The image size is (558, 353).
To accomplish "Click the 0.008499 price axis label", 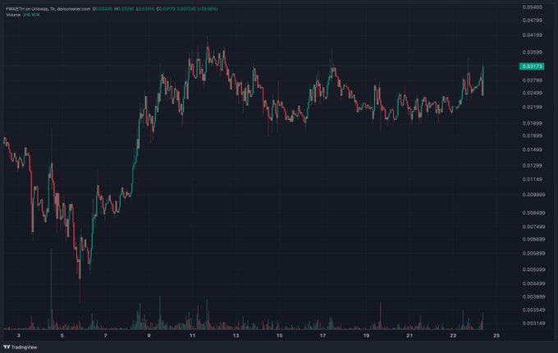I will point(533,213).
